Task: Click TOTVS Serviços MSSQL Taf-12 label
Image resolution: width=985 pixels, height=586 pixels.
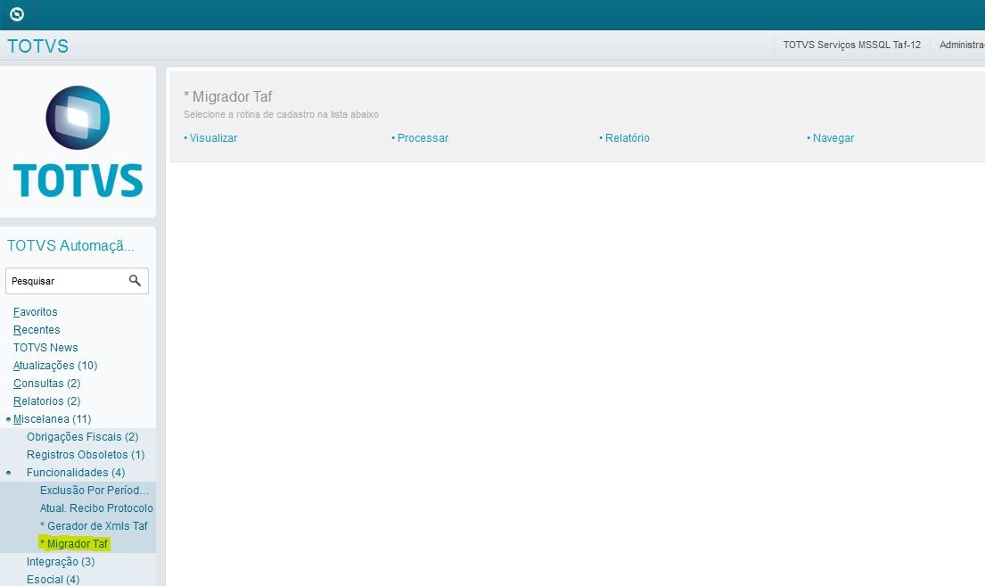Action: point(852,45)
